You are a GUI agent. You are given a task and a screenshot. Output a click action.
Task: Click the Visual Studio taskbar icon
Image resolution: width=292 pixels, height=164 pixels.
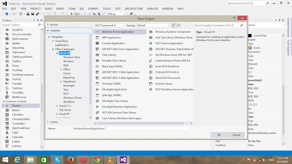click(x=123, y=160)
